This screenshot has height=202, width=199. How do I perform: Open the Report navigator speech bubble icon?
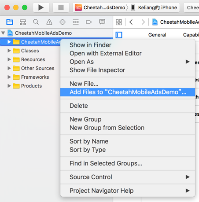[x=102, y=22]
